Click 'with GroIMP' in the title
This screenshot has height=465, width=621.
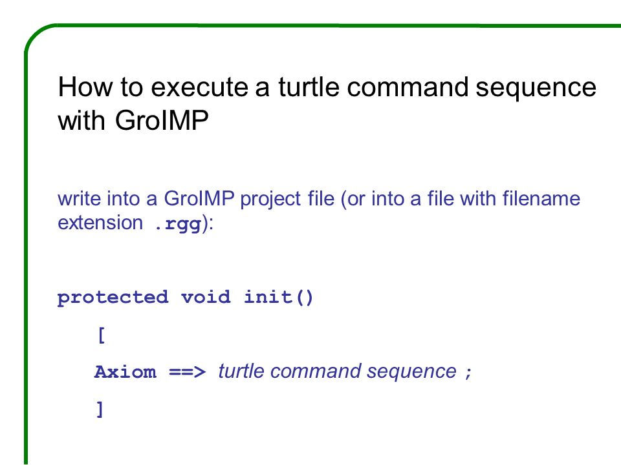pos(133,120)
